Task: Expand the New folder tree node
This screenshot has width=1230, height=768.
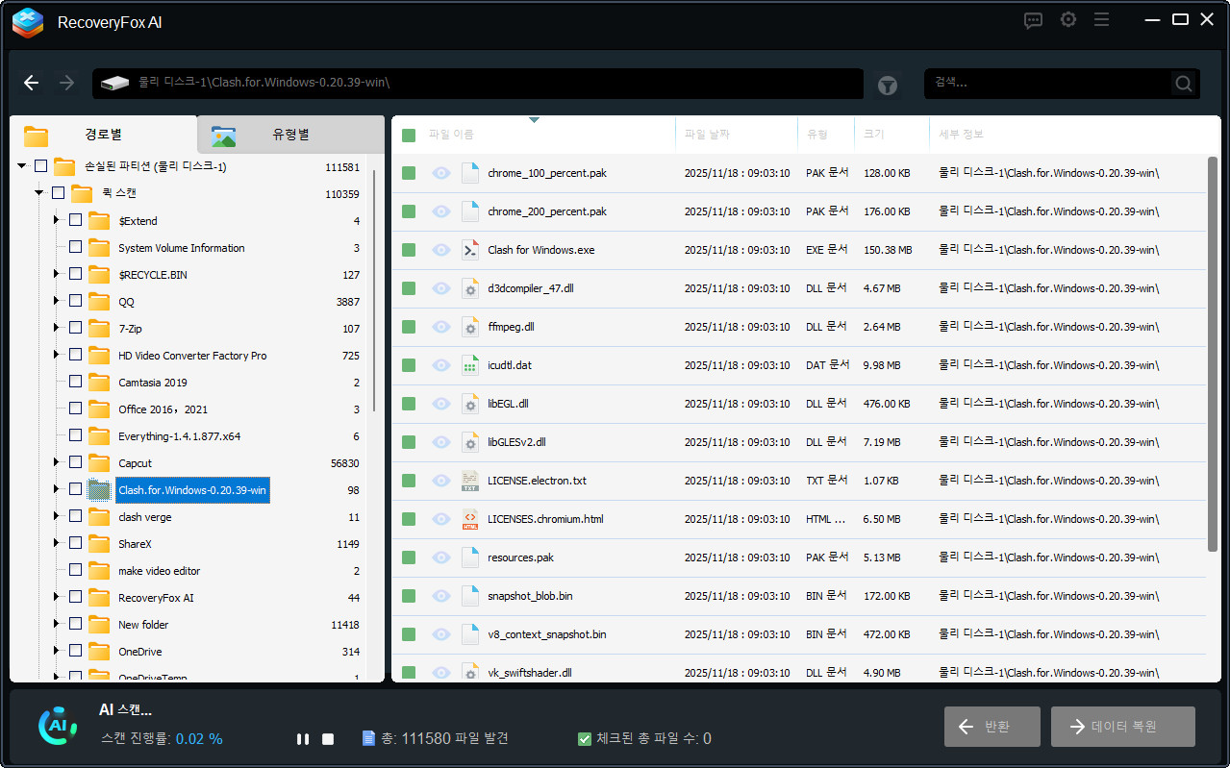Action: [57, 624]
